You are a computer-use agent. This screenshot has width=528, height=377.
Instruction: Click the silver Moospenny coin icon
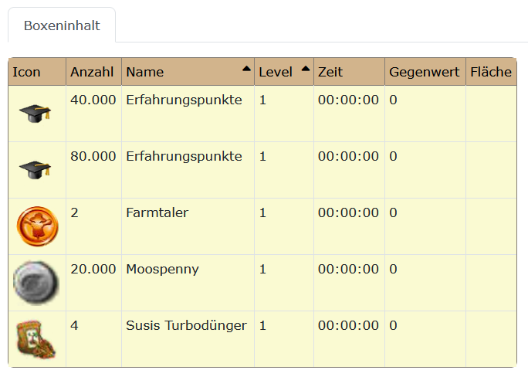36,283
